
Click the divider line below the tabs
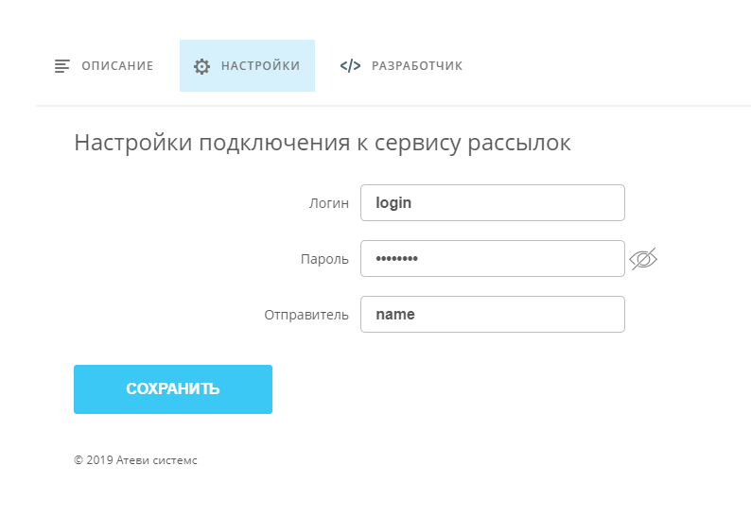pyautogui.click(x=393, y=106)
